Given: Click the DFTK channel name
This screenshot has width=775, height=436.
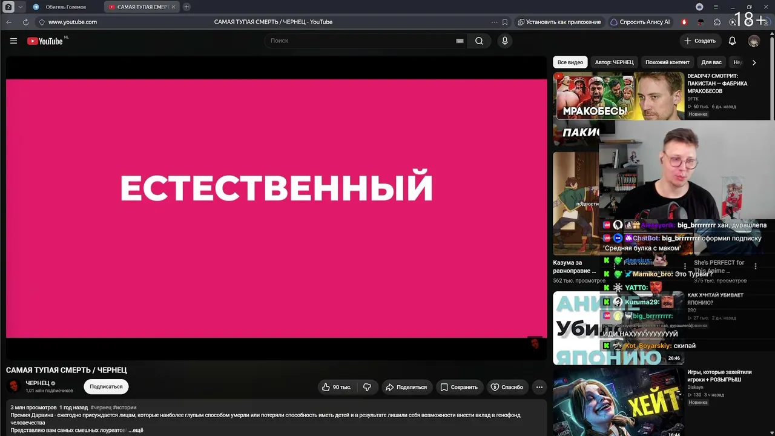Looking at the screenshot, I should tap(693, 99).
